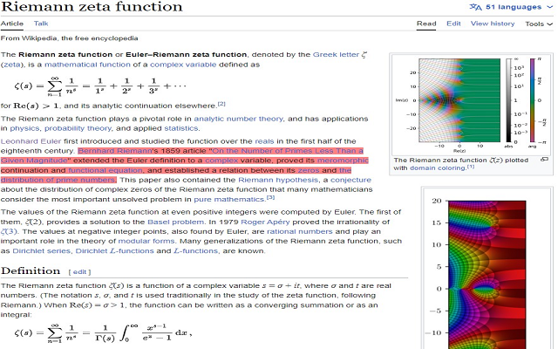The height and width of the screenshot is (349, 558).
Task: Open the Leonhard Euler link
Action: coord(31,140)
